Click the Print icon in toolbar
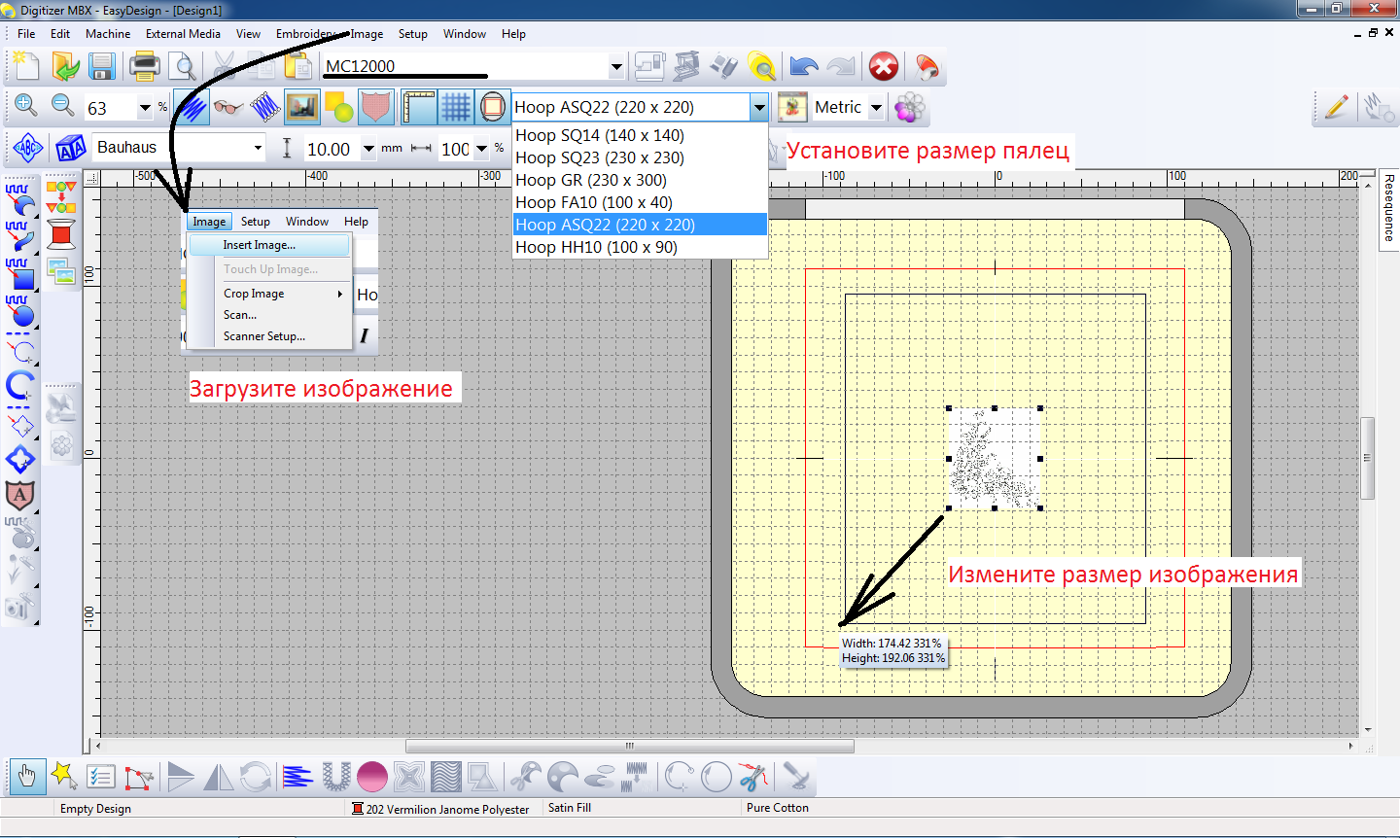 coord(144,66)
